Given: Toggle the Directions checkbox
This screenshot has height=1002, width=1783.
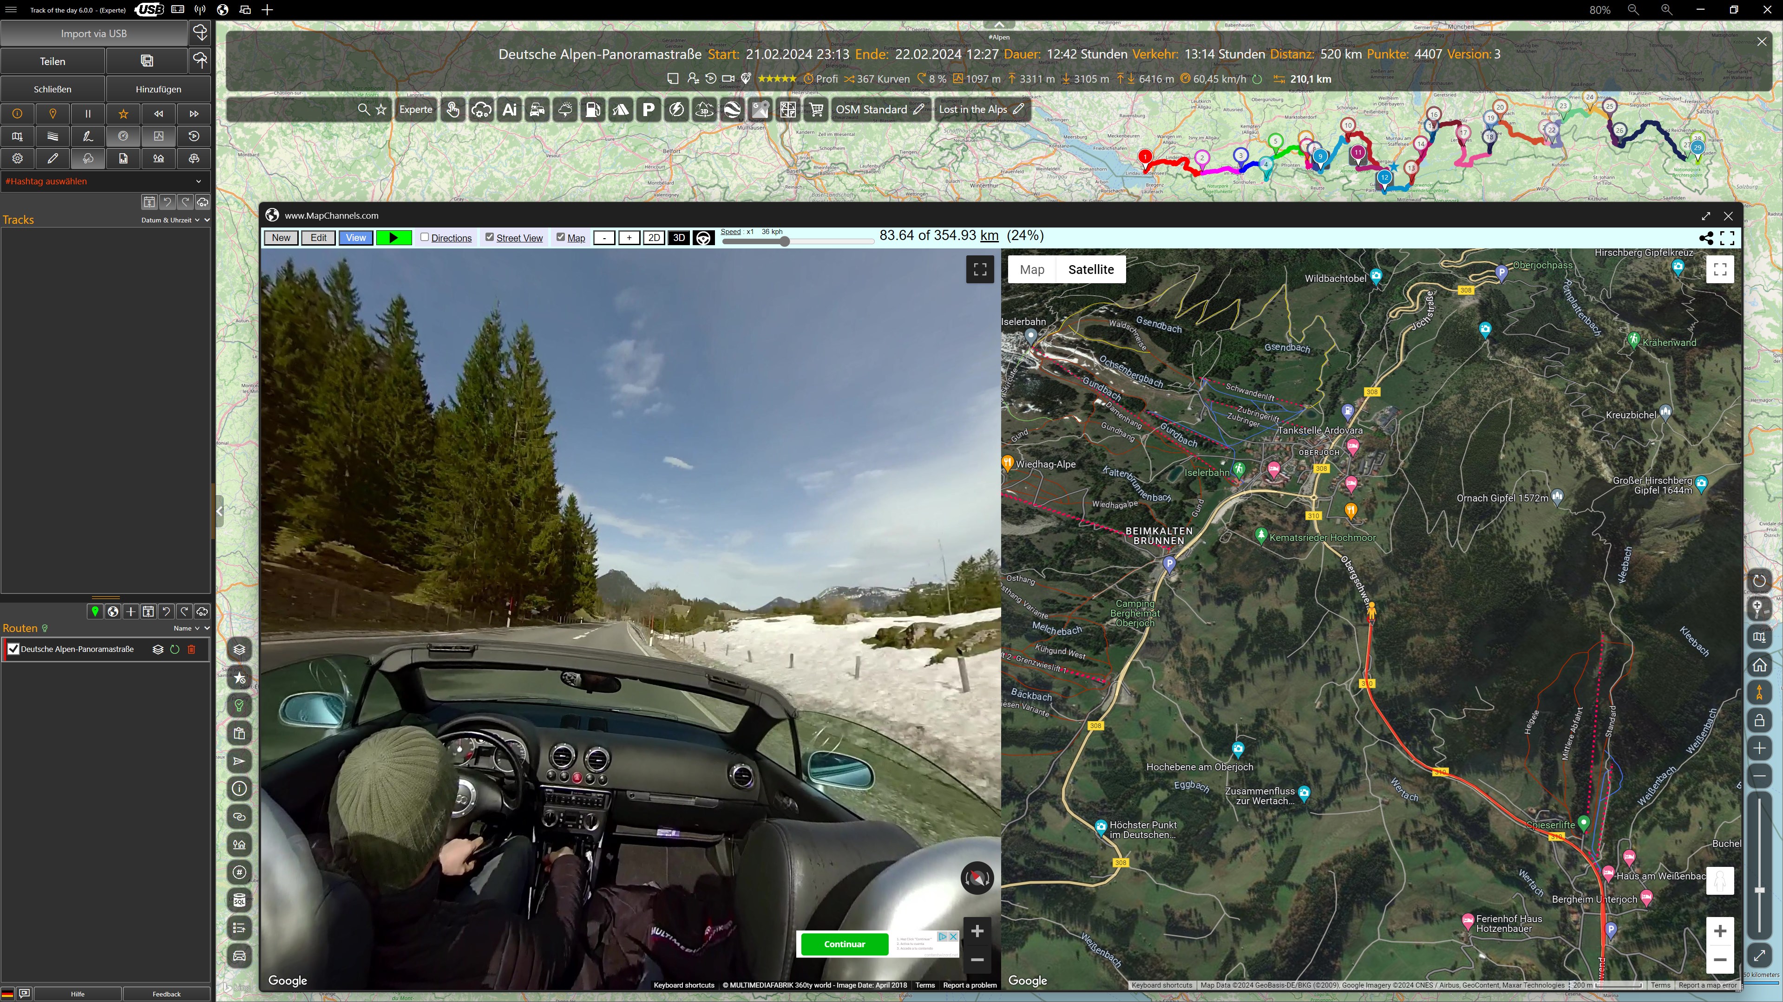Looking at the screenshot, I should pyautogui.click(x=425, y=237).
